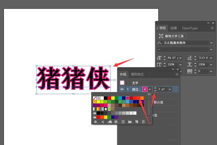Choose the magenta selected swatch
Viewport: 217px width, 145px height.
(x=127, y=98)
